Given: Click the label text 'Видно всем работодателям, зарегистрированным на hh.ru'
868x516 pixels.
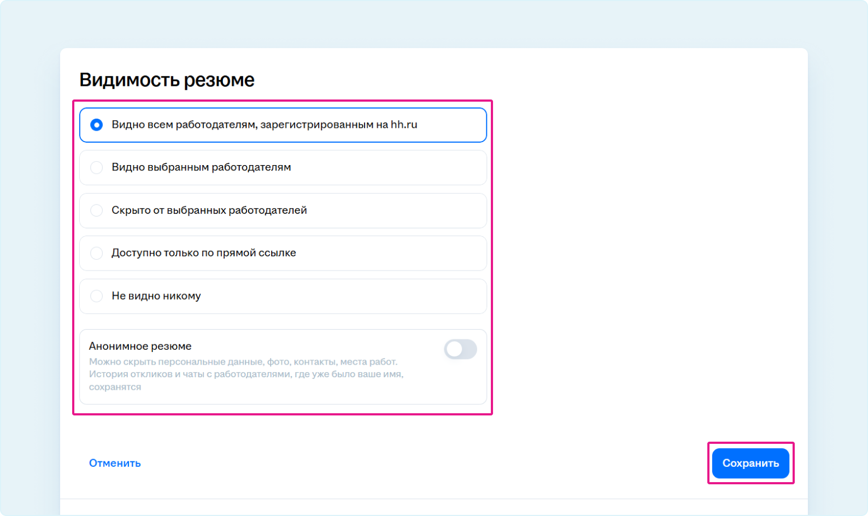Looking at the screenshot, I should tap(264, 125).
